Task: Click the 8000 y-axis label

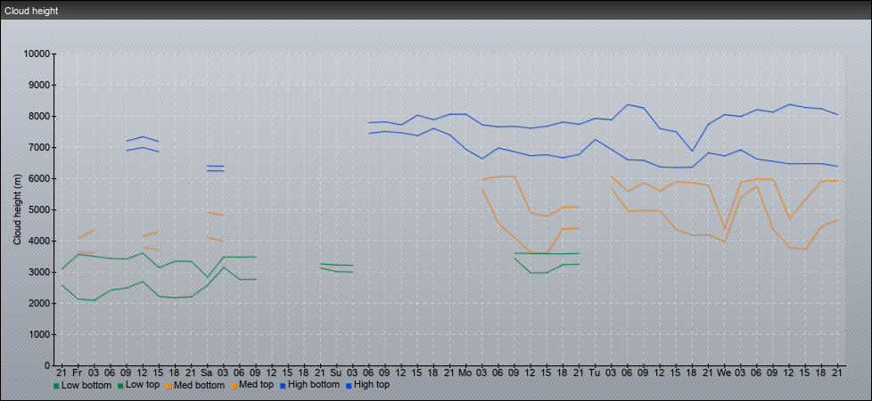Action: tap(39, 116)
